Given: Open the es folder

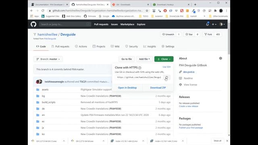Looking at the screenshot, I should point(43,122).
